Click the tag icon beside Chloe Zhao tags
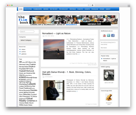This screenshot has height=115, width=136. [70, 63]
